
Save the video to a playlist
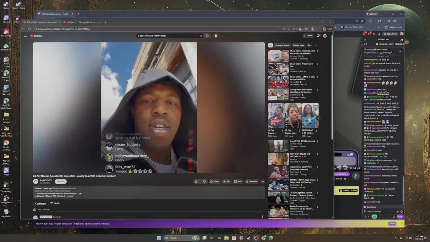point(238,182)
